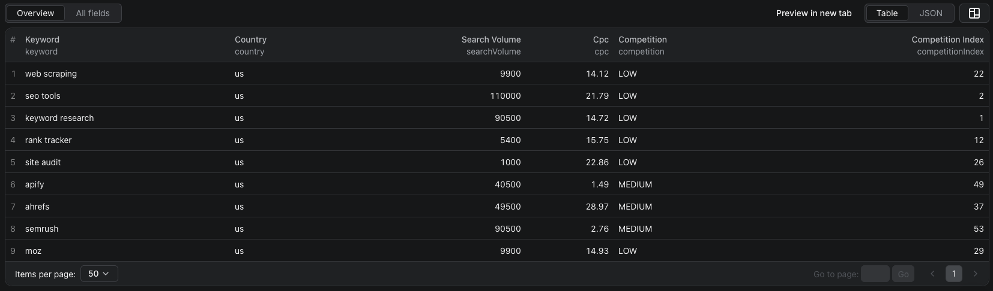Click MEDIUM competition in semrush row
Screen dimensions: 993x291
point(635,229)
